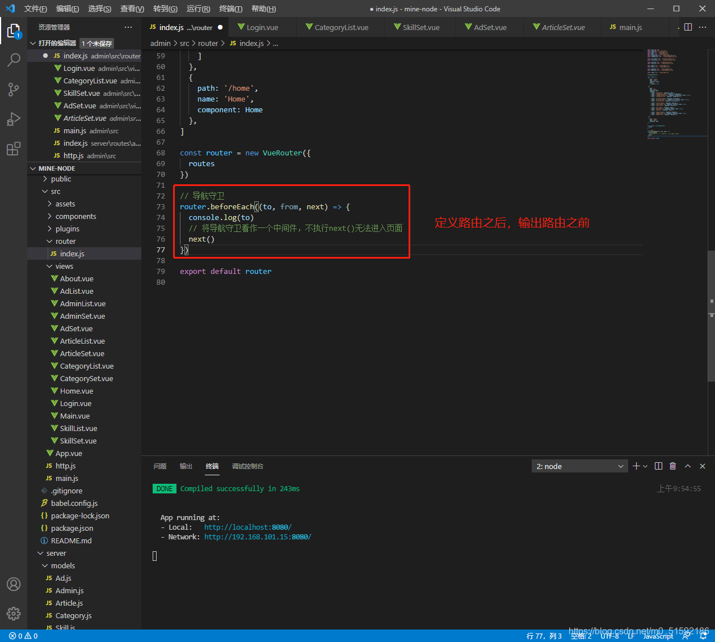This screenshot has height=642, width=715.
Task: Open the Run and Debug view
Action: coord(14,119)
